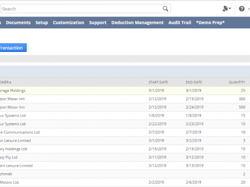Sort by the End Date column
The height and width of the screenshot is (187, 250).
point(194,82)
